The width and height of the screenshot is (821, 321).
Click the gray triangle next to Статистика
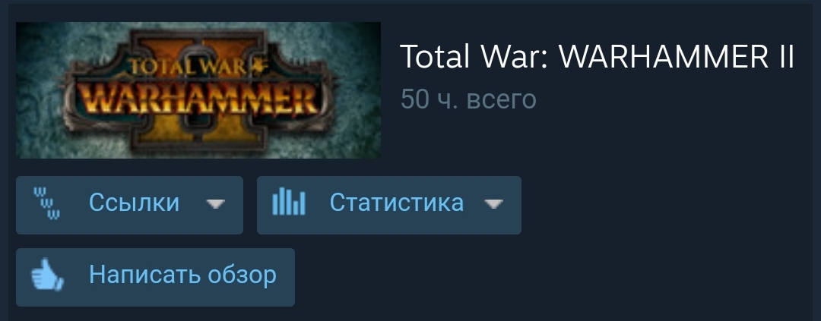coord(494,203)
